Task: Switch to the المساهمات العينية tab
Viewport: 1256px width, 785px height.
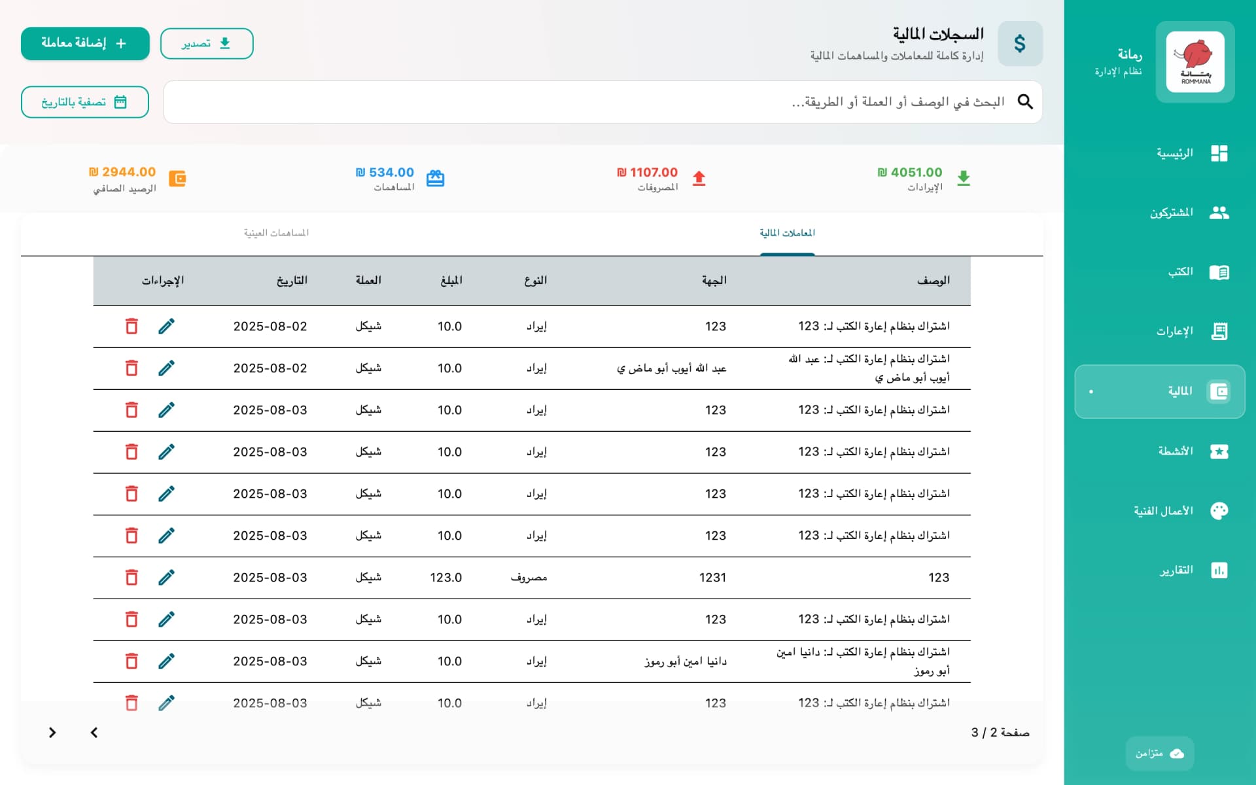Action: (275, 232)
